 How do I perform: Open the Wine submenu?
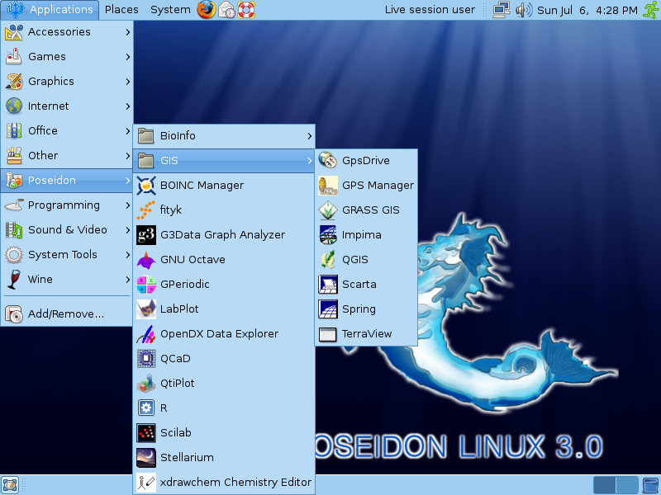(x=67, y=280)
